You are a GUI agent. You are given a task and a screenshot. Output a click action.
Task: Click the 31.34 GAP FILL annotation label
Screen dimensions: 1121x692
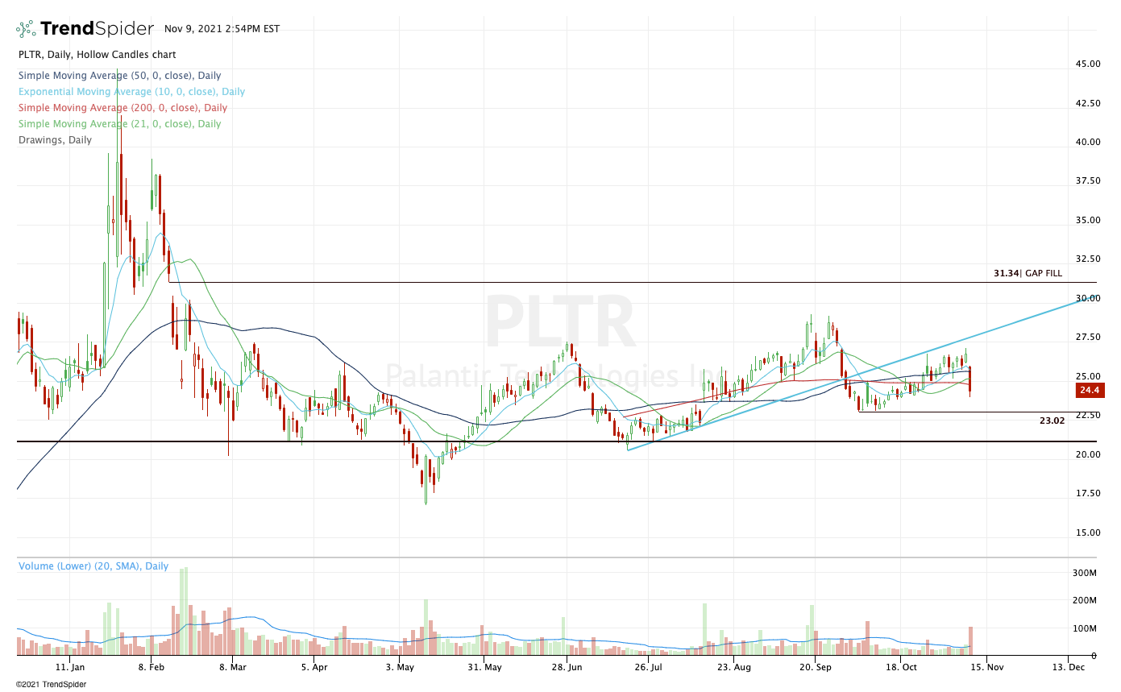[1028, 274]
